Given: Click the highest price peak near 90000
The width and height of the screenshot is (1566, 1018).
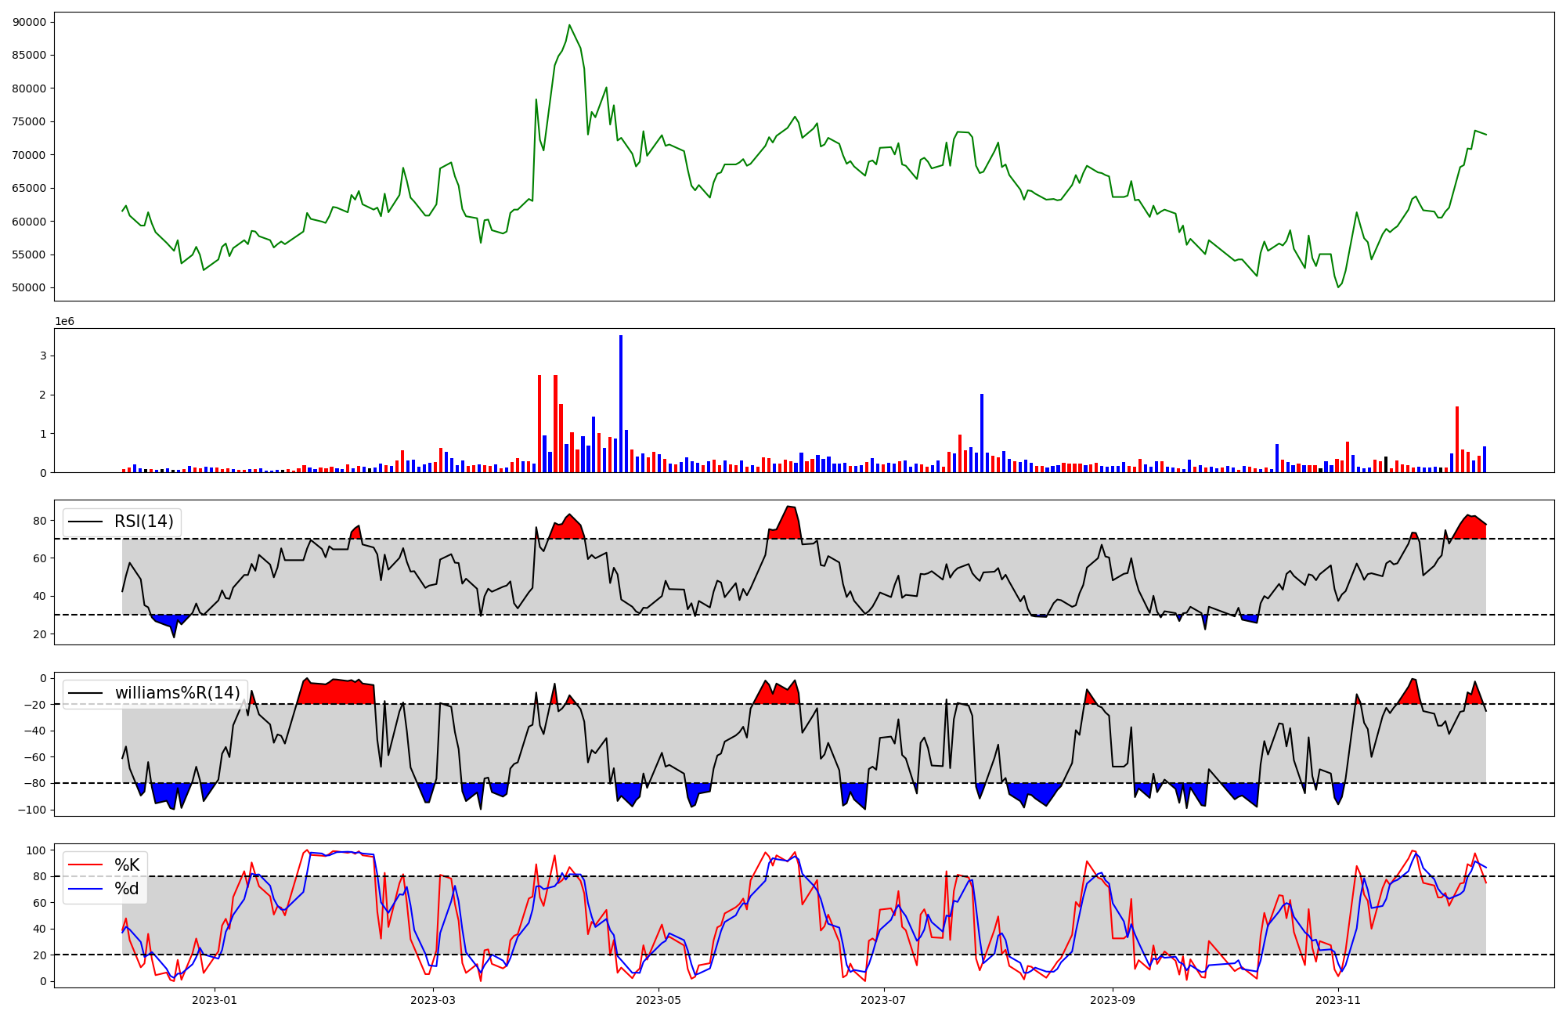Looking at the screenshot, I should [x=569, y=25].
